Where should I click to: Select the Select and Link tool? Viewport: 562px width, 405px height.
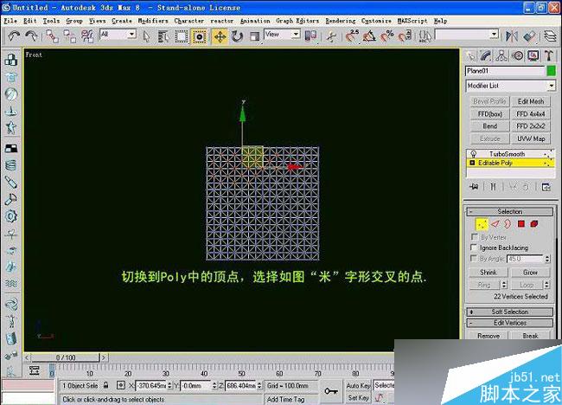click(53, 36)
